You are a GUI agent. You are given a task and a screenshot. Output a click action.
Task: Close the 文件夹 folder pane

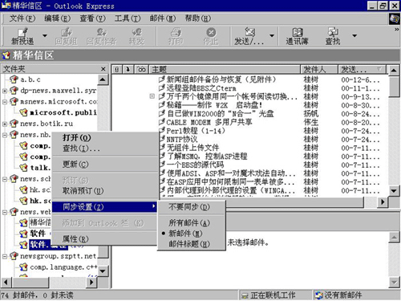103,69
